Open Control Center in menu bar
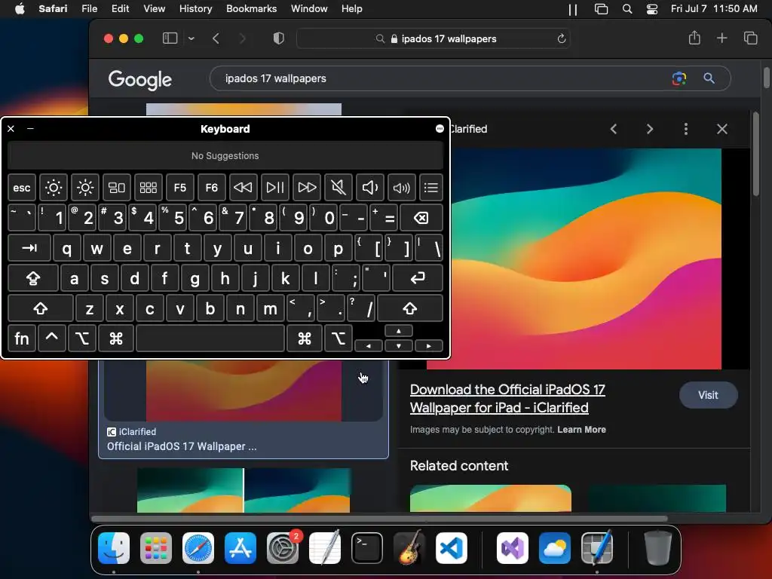772x579 pixels. click(652, 9)
